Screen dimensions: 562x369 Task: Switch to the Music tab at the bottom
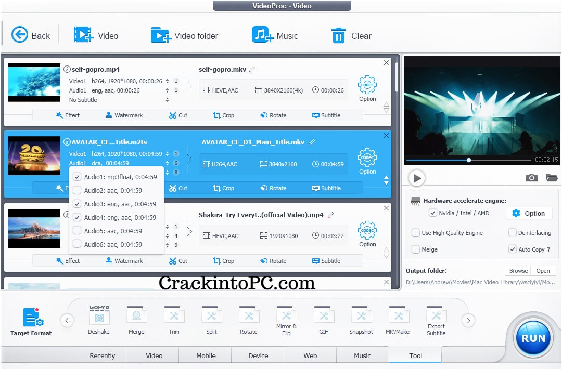point(362,356)
